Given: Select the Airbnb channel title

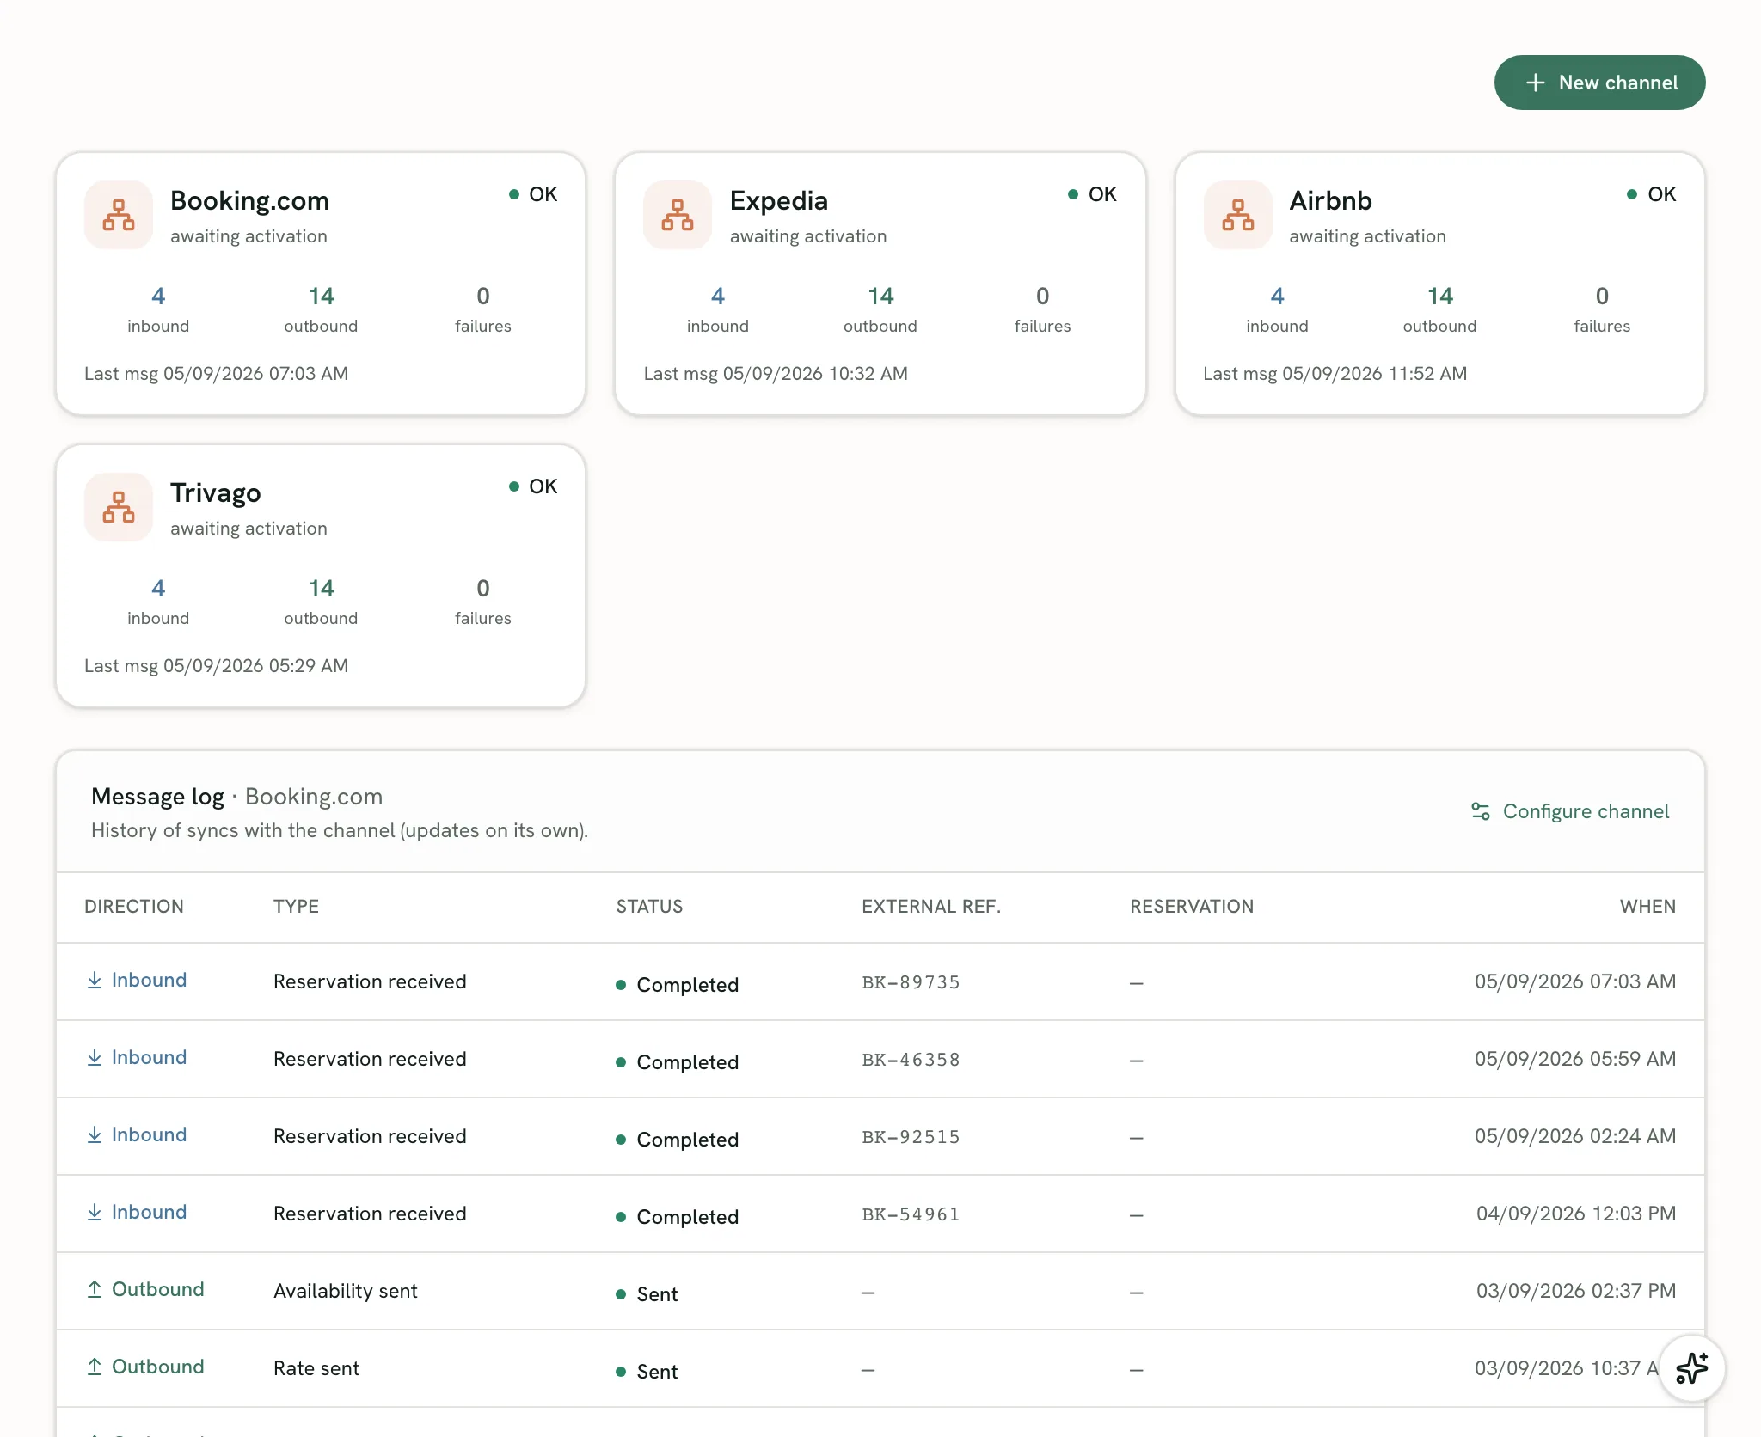Looking at the screenshot, I should click(1330, 200).
